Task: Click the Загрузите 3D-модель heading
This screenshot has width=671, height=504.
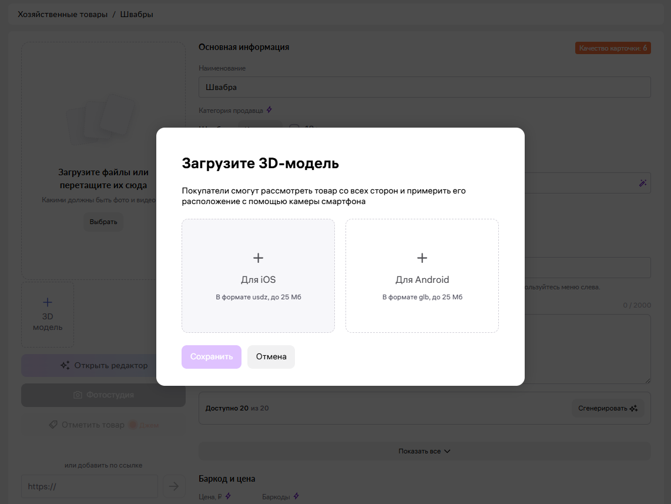Action: click(x=260, y=163)
